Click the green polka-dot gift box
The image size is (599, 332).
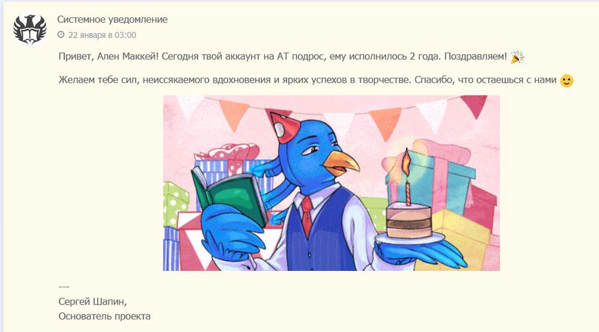tap(175, 204)
